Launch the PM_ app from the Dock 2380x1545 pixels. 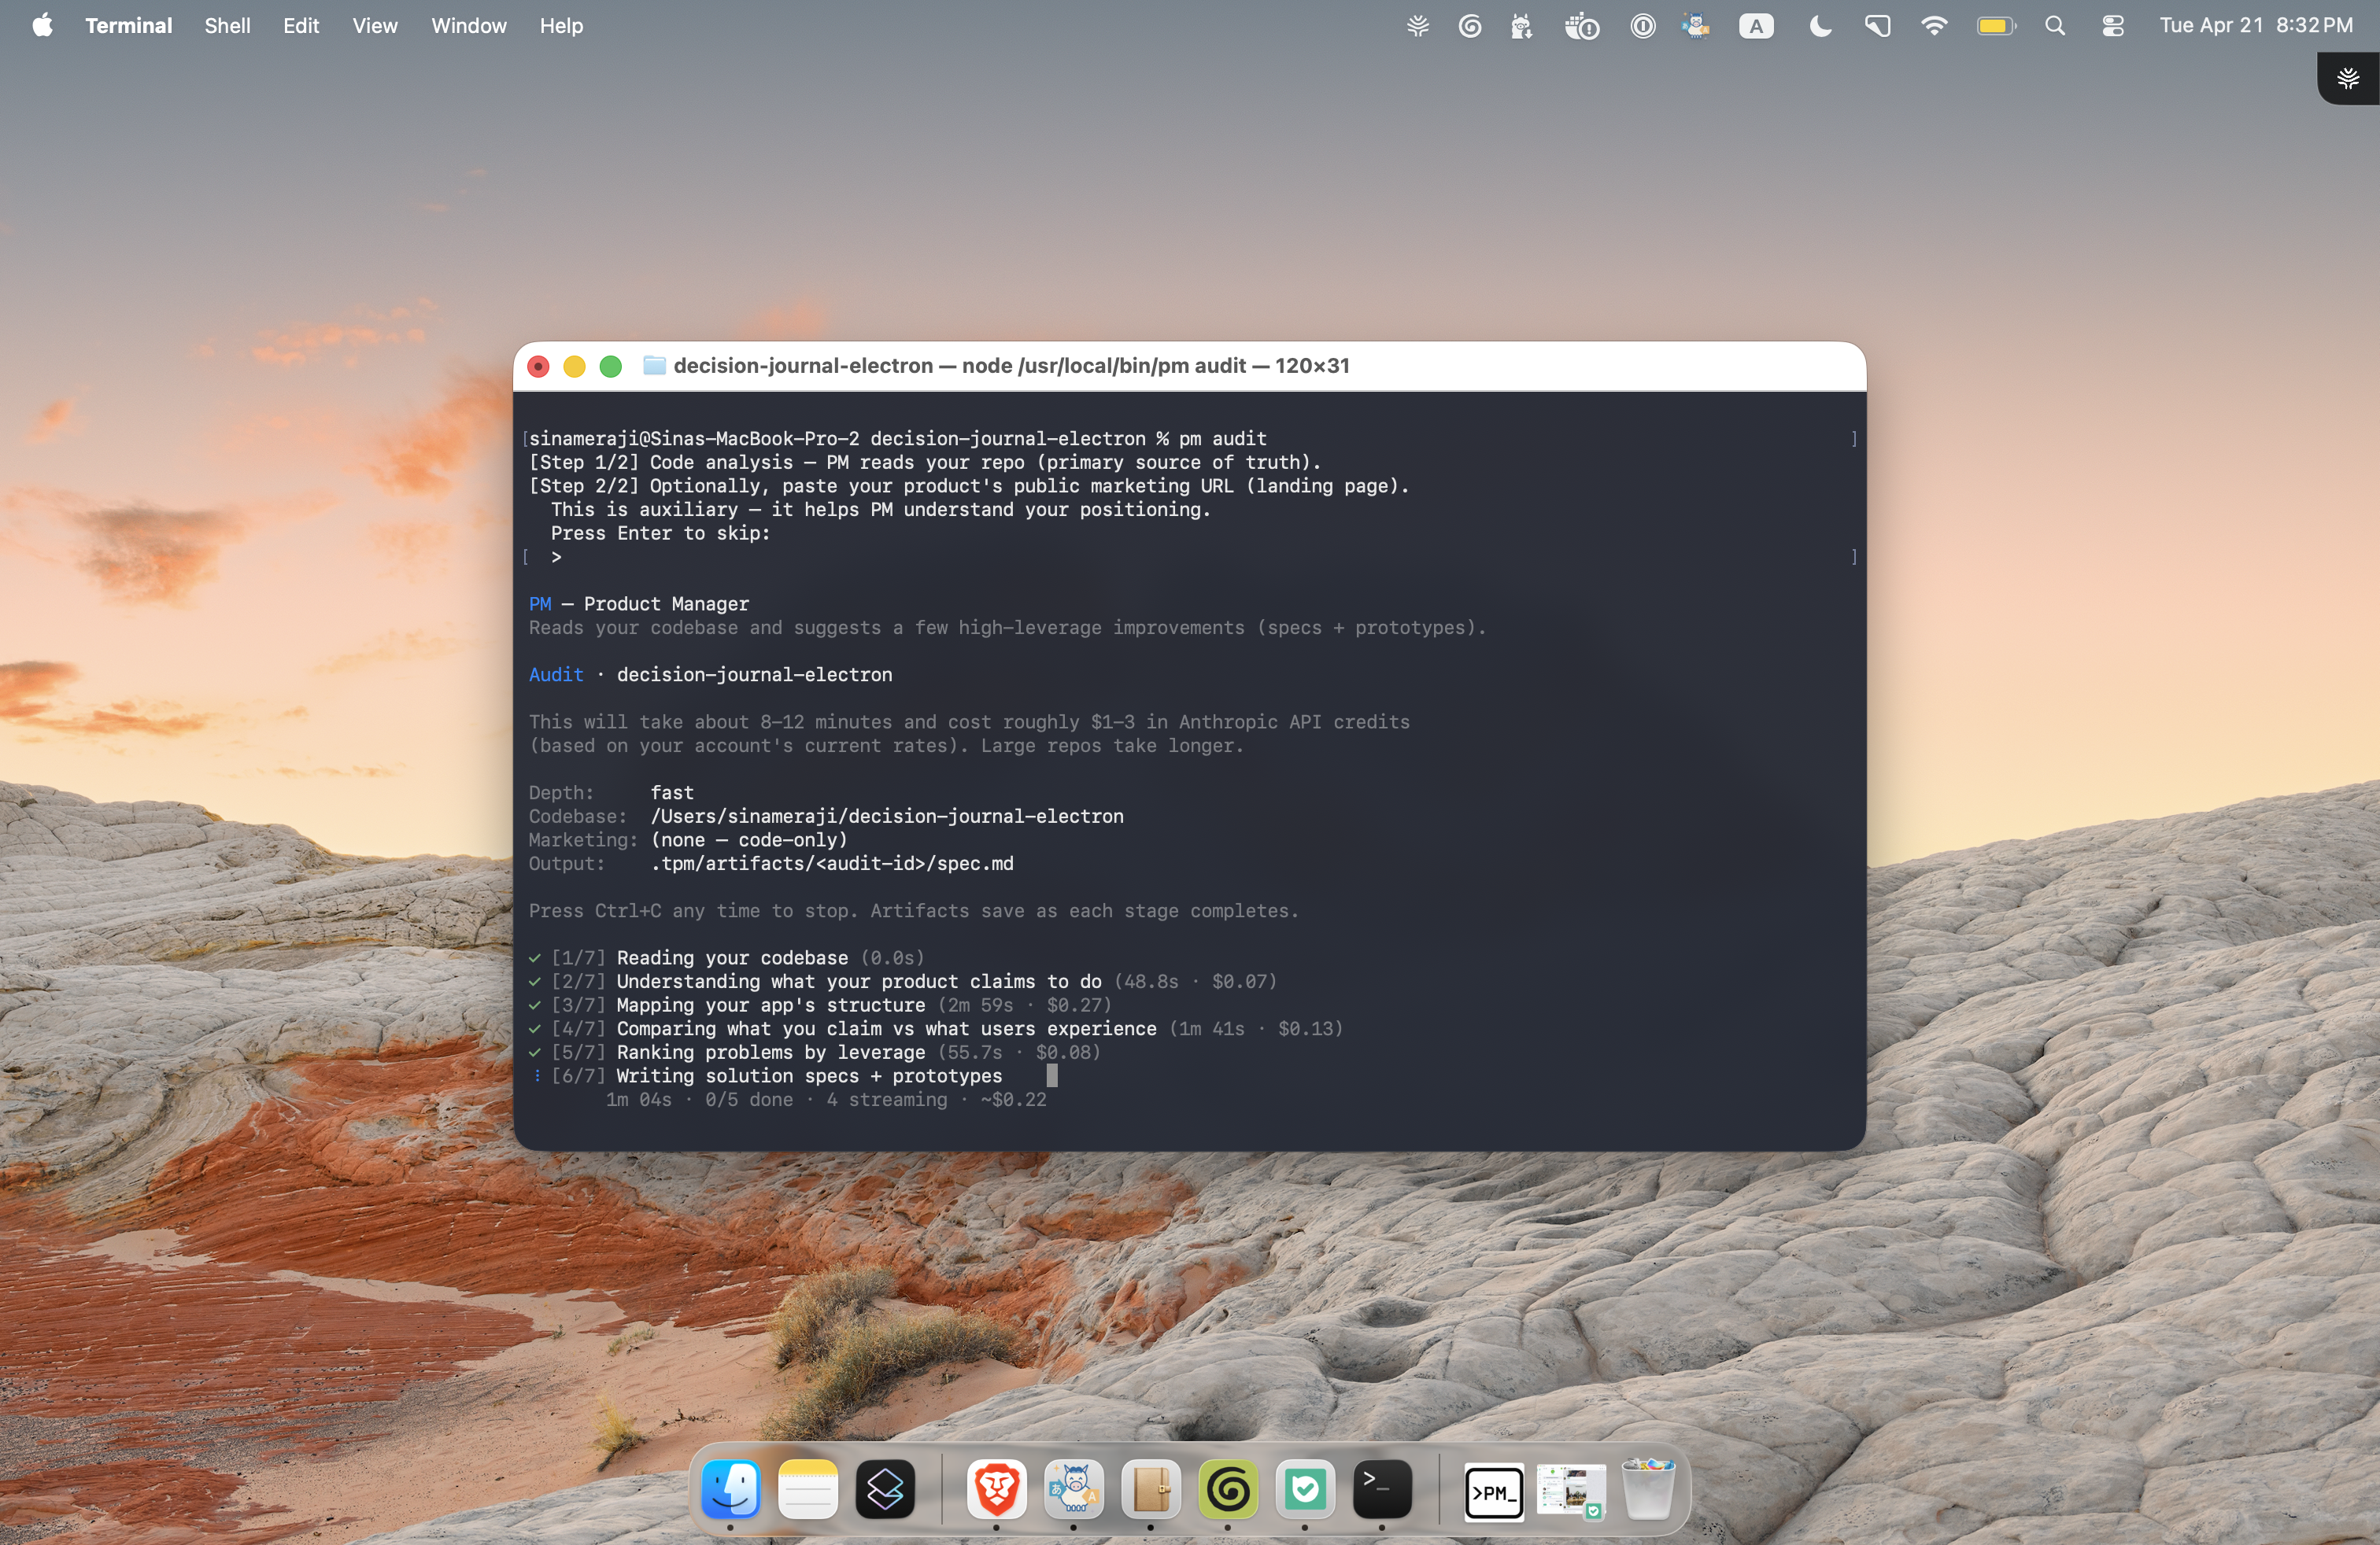click(1492, 1492)
